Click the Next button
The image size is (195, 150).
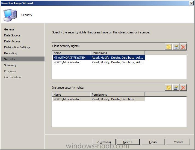(128, 142)
